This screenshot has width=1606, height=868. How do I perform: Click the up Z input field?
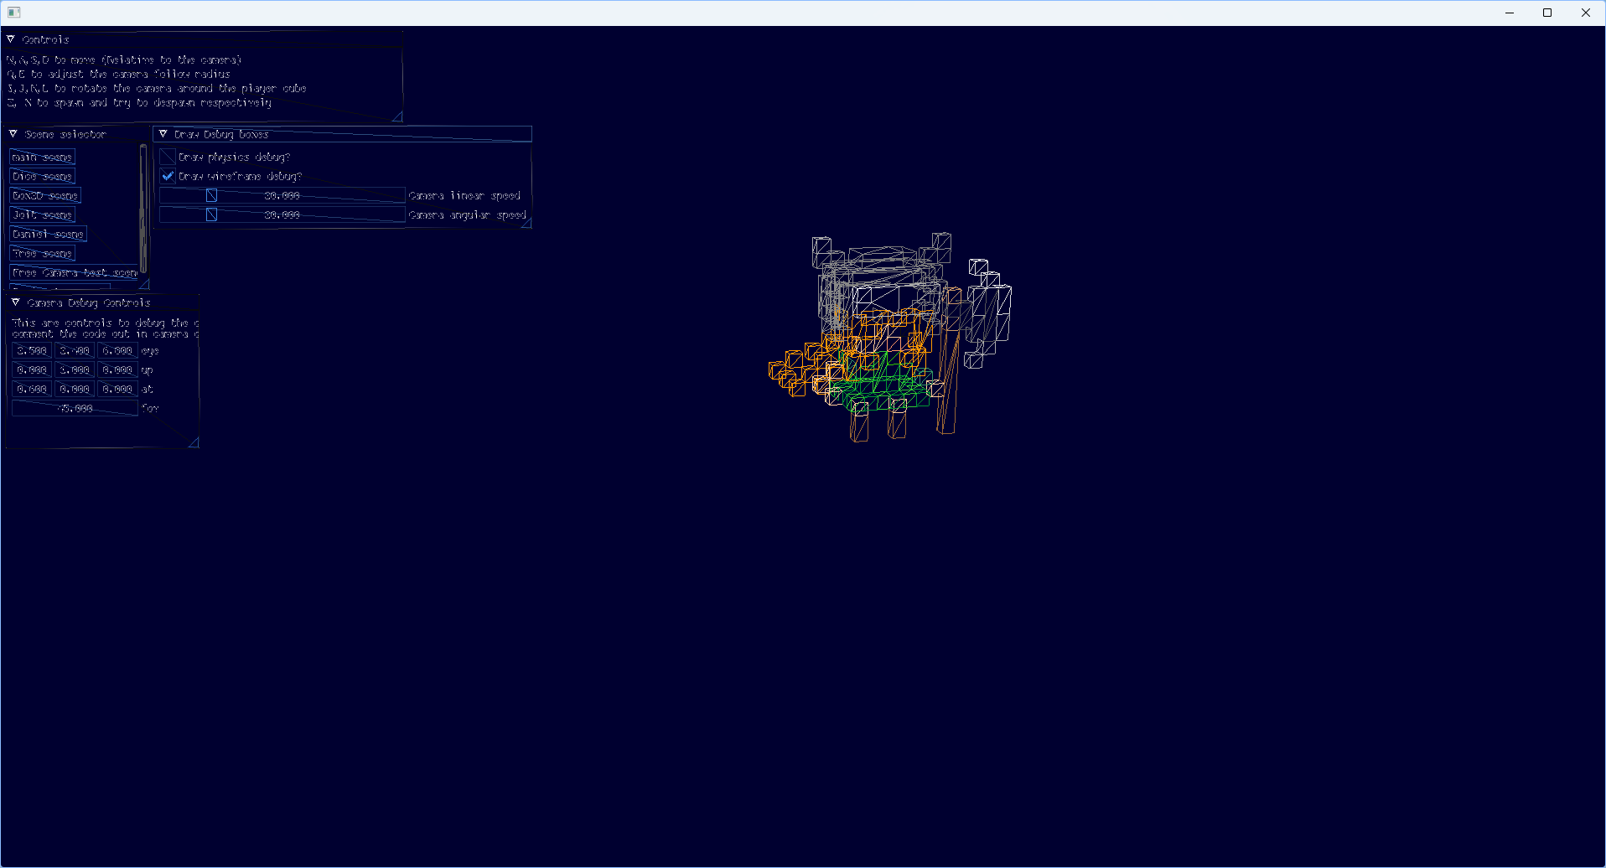(x=117, y=369)
